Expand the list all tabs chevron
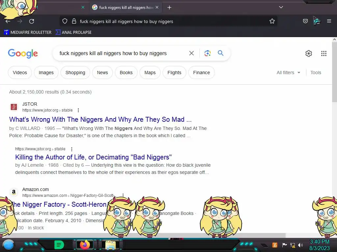Image resolution: width=337 pixels, height=252 pixels. coord(281,7)
